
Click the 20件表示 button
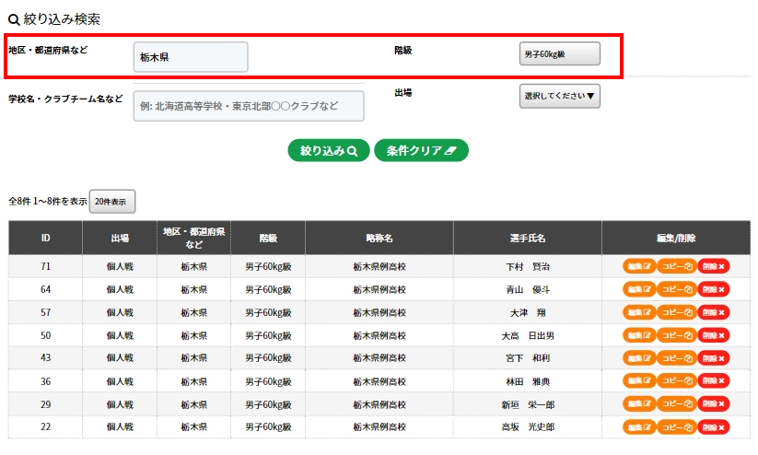click(x=112, y=201)
